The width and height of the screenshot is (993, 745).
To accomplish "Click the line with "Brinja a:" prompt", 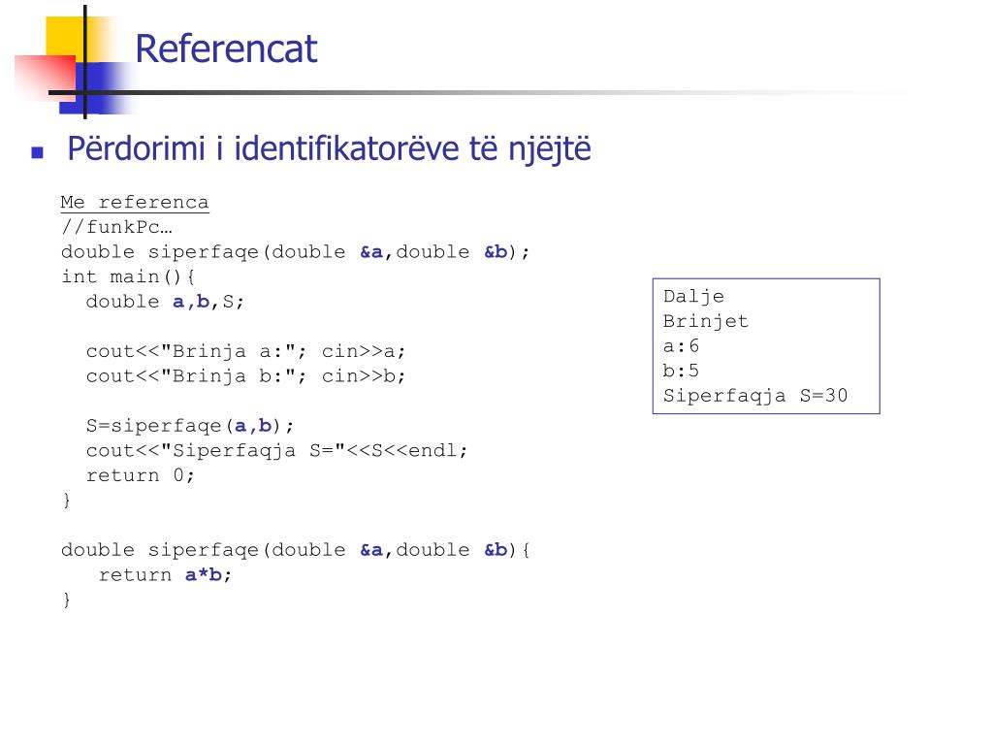I will point(245,351).
